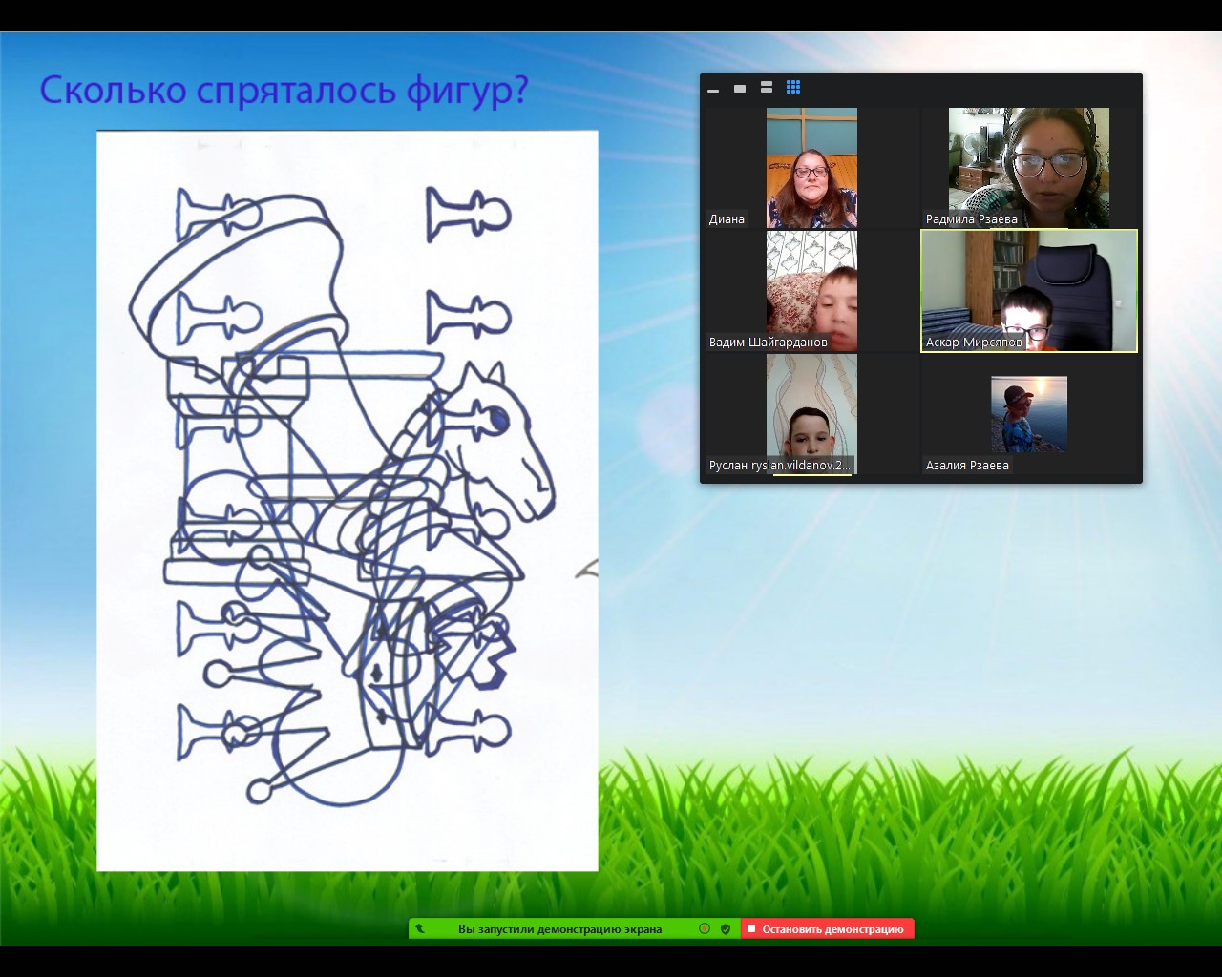Click the arrow icon on sharing bar
This screenshot has width=1222, height=977.
click(x=420, y=928)
